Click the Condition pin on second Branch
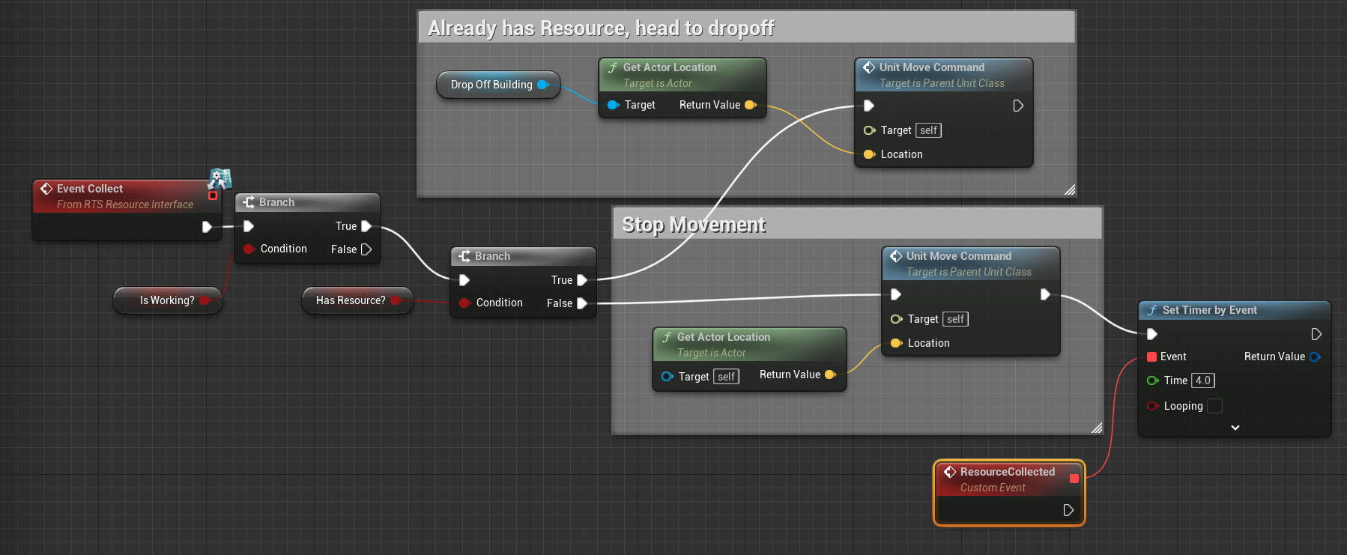This screenshot has height=555, width=1347. [x=464, y=303]
